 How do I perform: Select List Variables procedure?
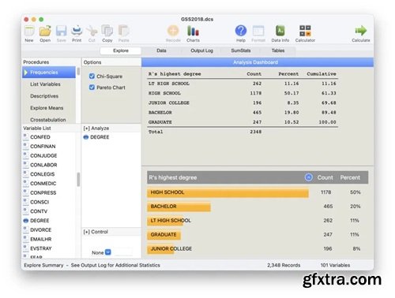point(45,84)
